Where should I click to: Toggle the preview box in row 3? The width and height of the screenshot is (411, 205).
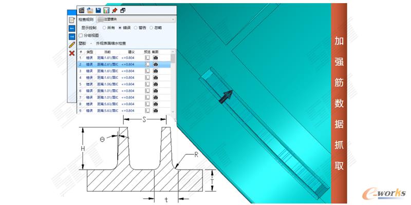point(147,71)
